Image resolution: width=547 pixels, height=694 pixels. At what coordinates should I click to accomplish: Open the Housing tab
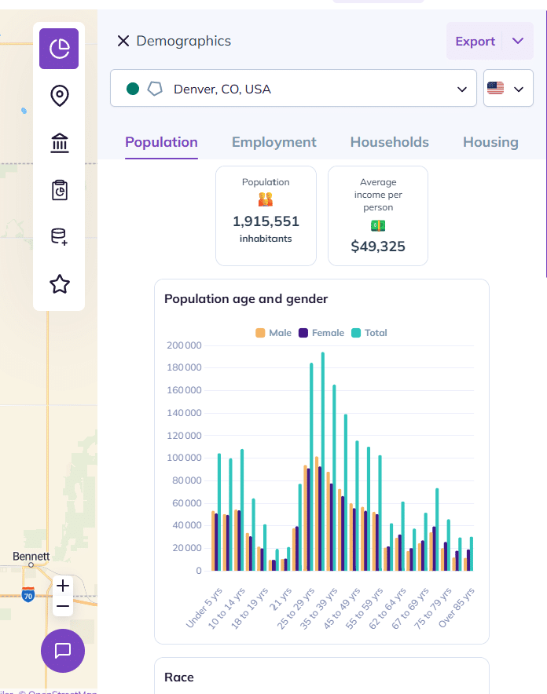pos(490,142)
